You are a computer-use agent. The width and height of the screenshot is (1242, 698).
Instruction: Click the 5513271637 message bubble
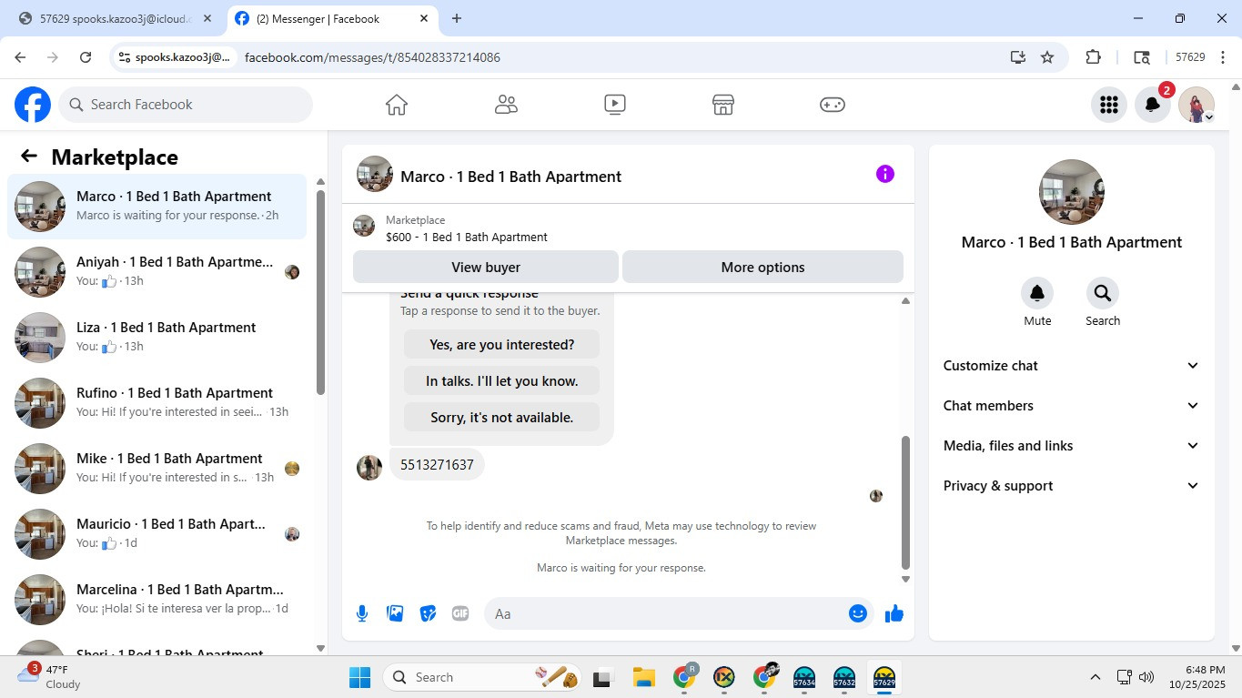coord(438,465)
